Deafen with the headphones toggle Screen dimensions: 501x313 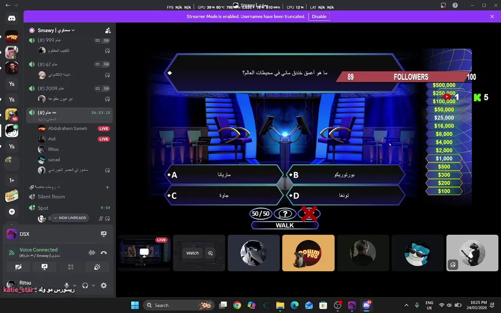coord(85,286)
